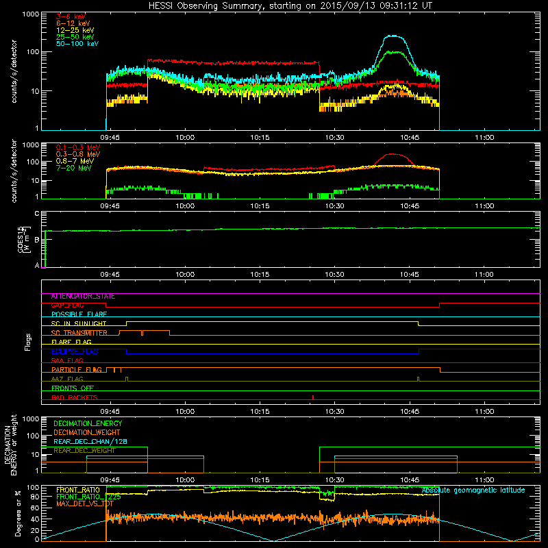Select the REAR_DEC_WEIGHT legend label
548x548 pixels.
tap(84, 451)
